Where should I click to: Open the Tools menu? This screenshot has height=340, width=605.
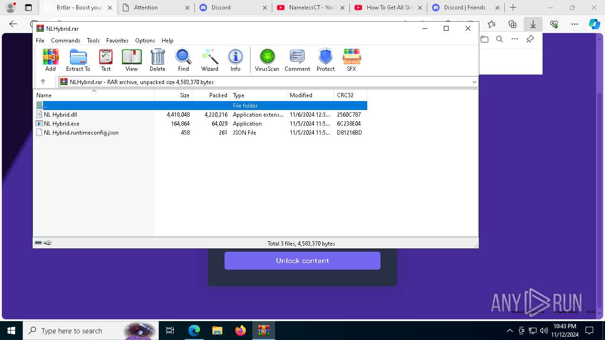pyautogui.click(x=93, y=41)
